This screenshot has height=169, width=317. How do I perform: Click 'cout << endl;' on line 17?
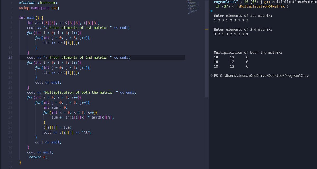click(48, 82)
